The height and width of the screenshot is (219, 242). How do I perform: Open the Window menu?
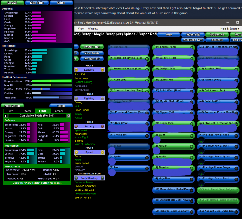(x=93, y=29)
